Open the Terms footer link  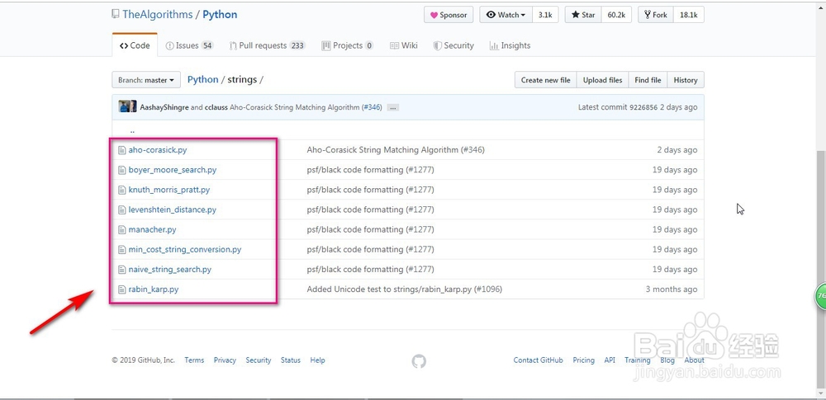point(194,360)
